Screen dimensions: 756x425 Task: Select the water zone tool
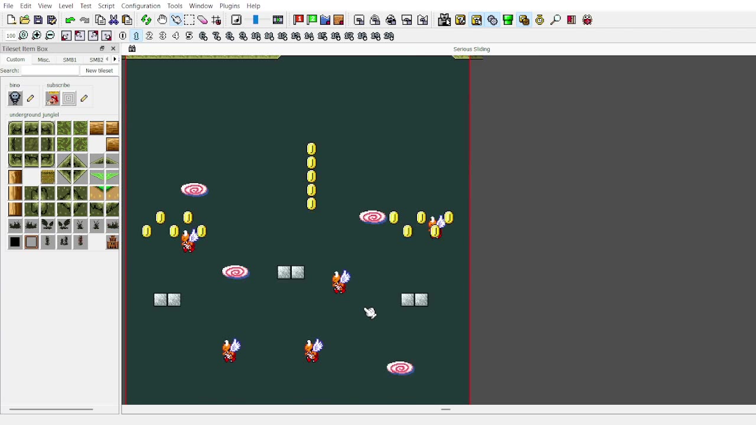pos(325,20)
